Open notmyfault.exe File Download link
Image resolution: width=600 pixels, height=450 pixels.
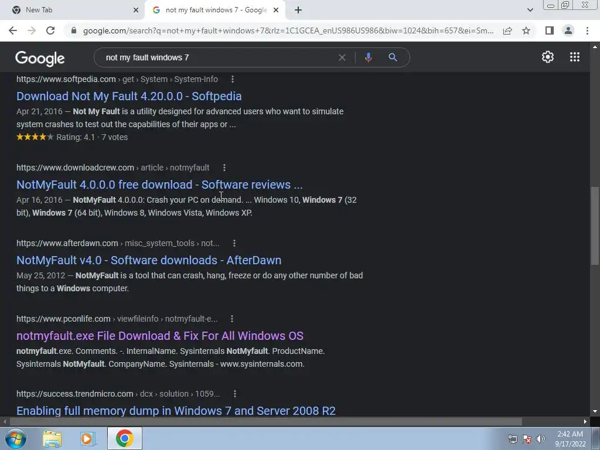[160, 336]
